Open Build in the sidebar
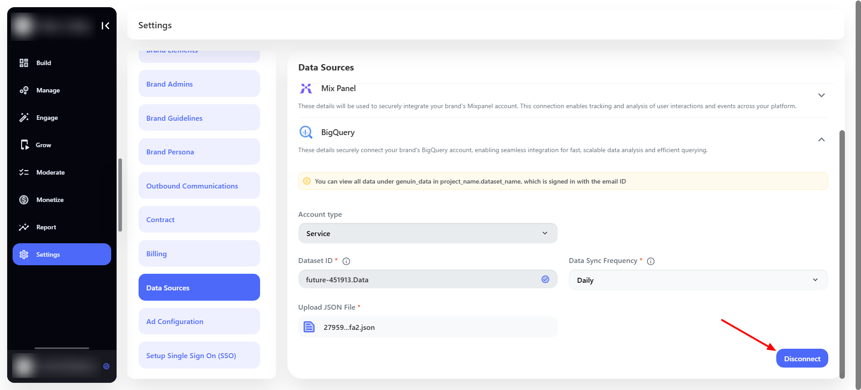The image size is (861, 390). [62, 63]
